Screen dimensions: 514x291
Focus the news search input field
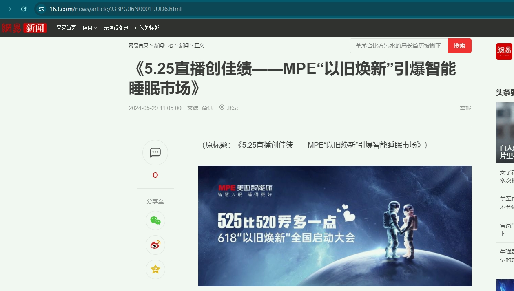(399, 46)
